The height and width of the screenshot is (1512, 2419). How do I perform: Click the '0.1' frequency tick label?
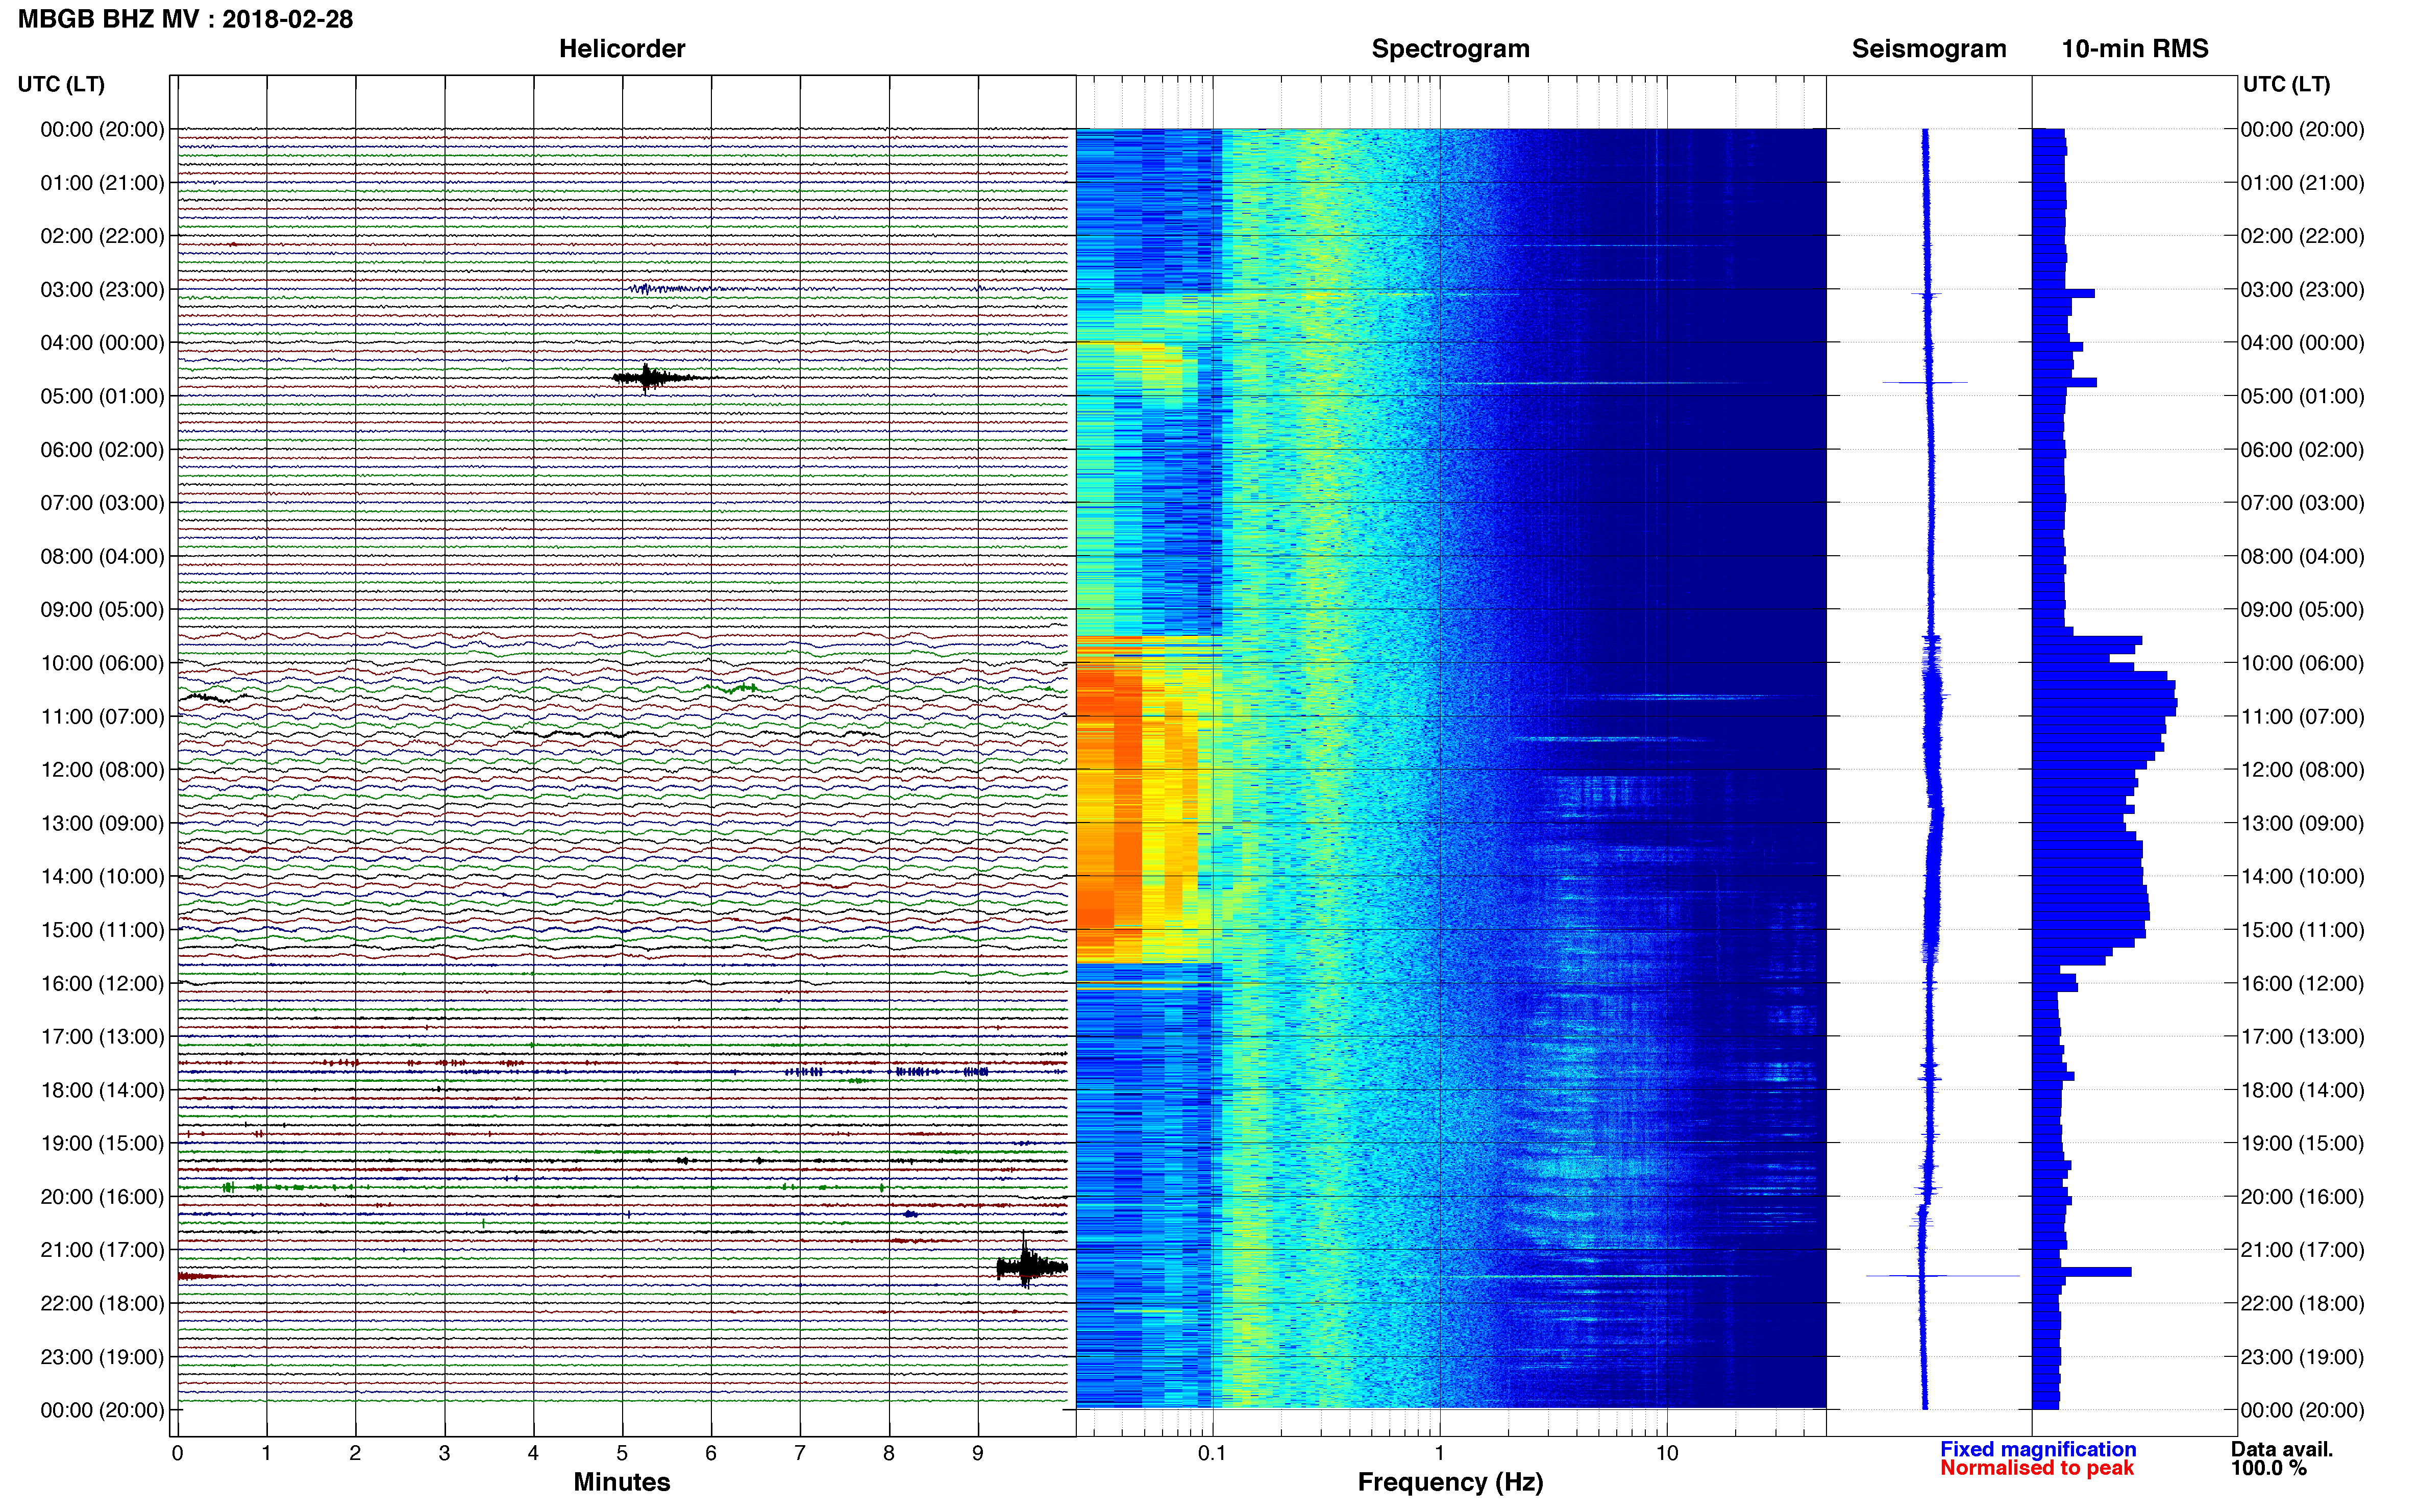(1212, 1453)
